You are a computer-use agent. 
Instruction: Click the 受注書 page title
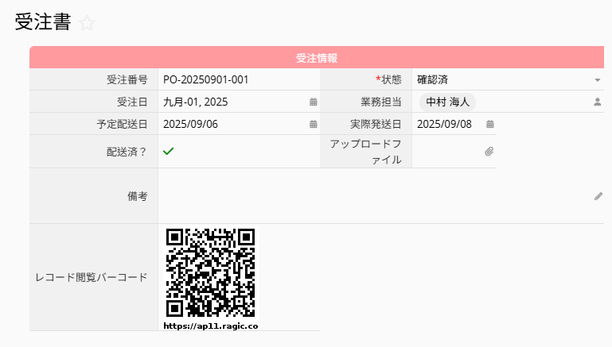(x=43, y=23)
